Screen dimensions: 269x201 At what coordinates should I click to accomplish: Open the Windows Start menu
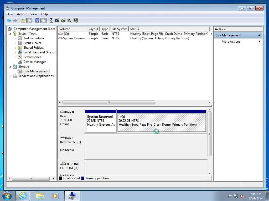(7, 196)
